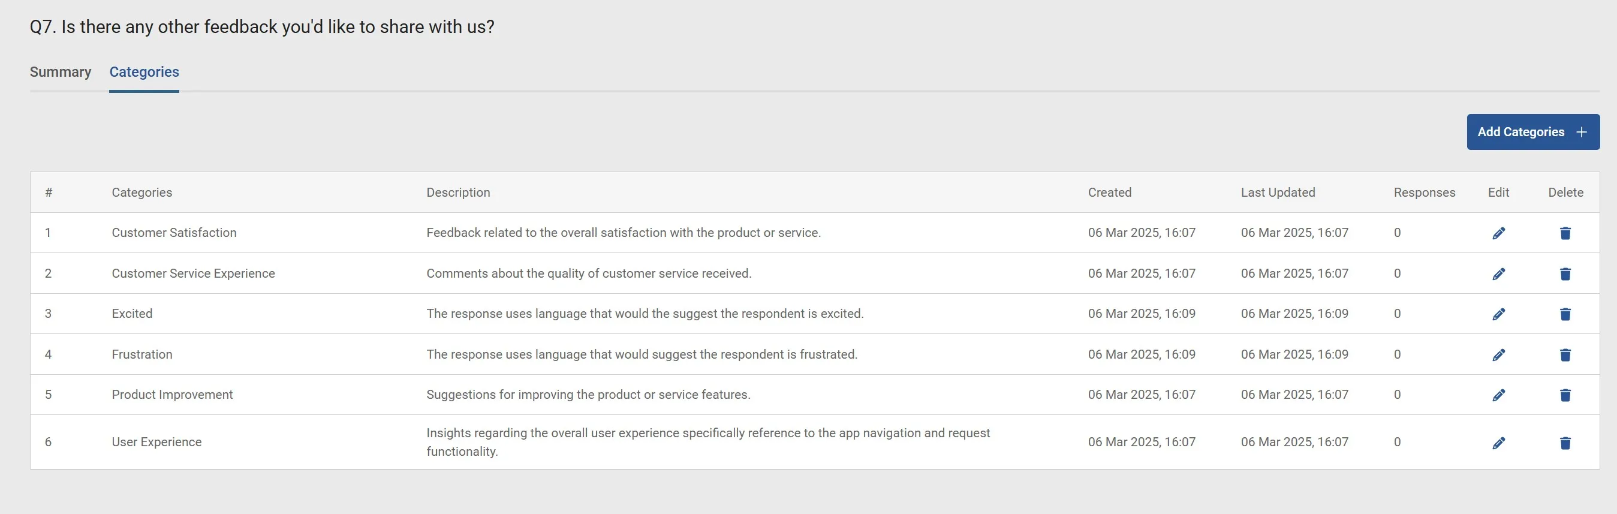Click the Categories column header
Viewport: 1617px width, 514px height.
[x=142, y=193]
